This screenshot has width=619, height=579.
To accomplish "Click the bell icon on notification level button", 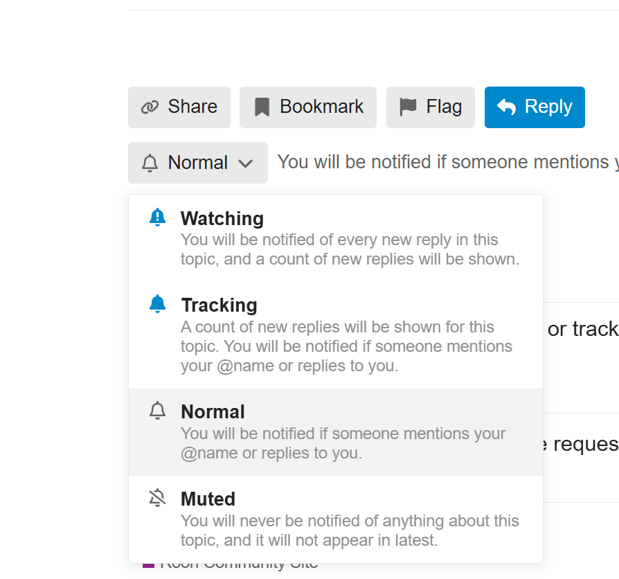I will tap(150, 163).
